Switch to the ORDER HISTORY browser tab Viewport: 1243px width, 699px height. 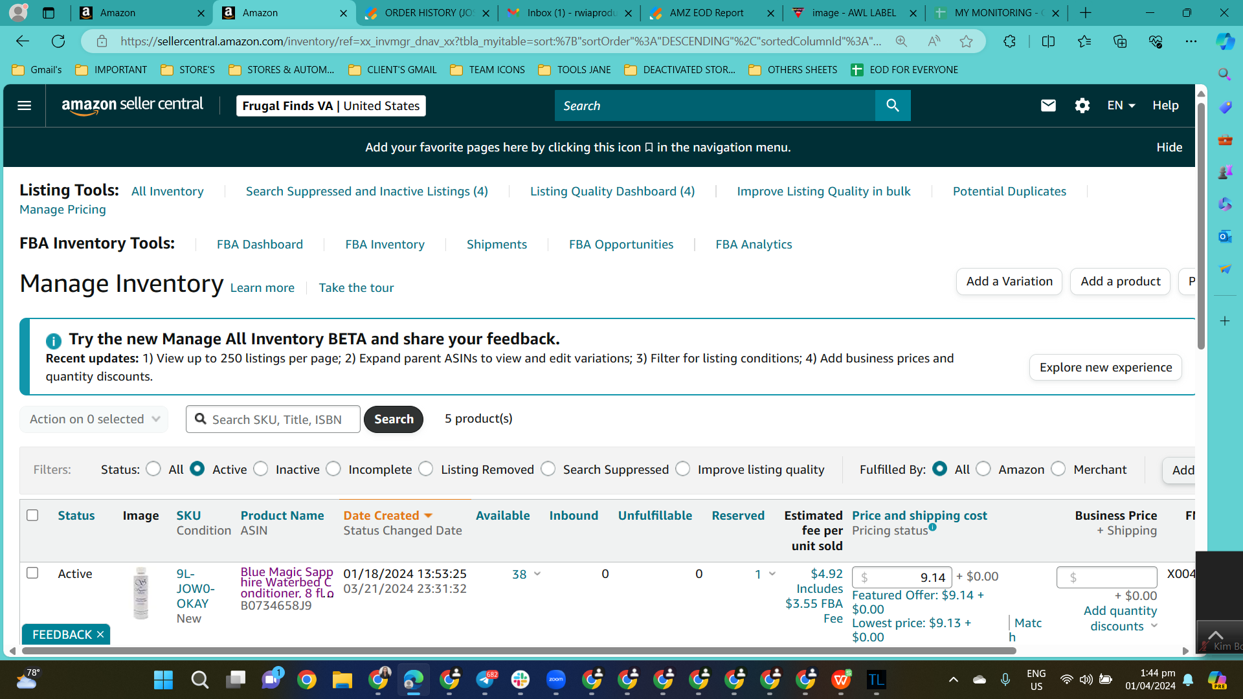click(x=426, y=13)
